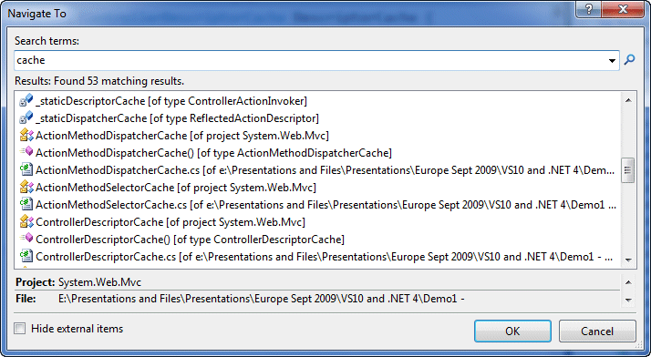Screen dimensions: 651x357
Task: Select ActionMethodDispatcherCache.cs file icon
Action: tap(26, 170)
